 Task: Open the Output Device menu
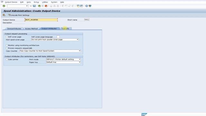coord(11,2)
